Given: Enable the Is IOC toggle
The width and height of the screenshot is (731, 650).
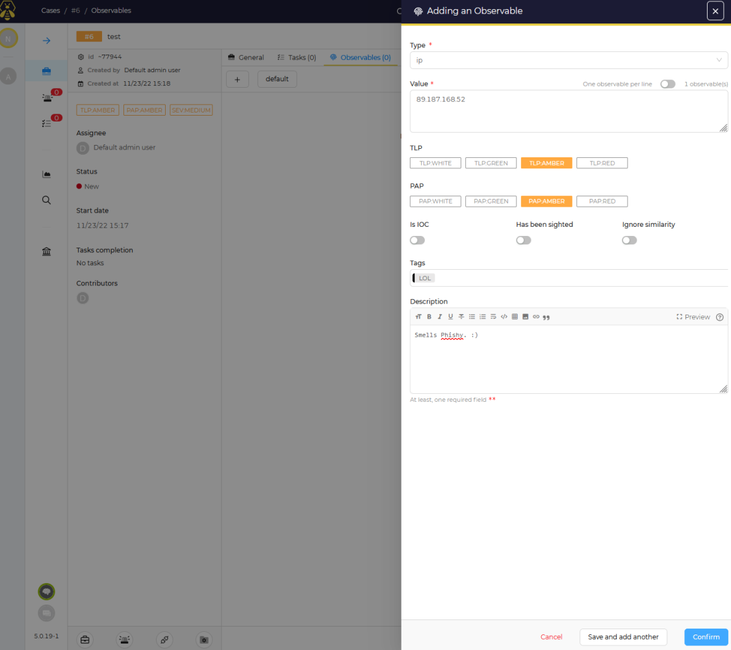Looking at the screenshot, I should tap(417, 240).
